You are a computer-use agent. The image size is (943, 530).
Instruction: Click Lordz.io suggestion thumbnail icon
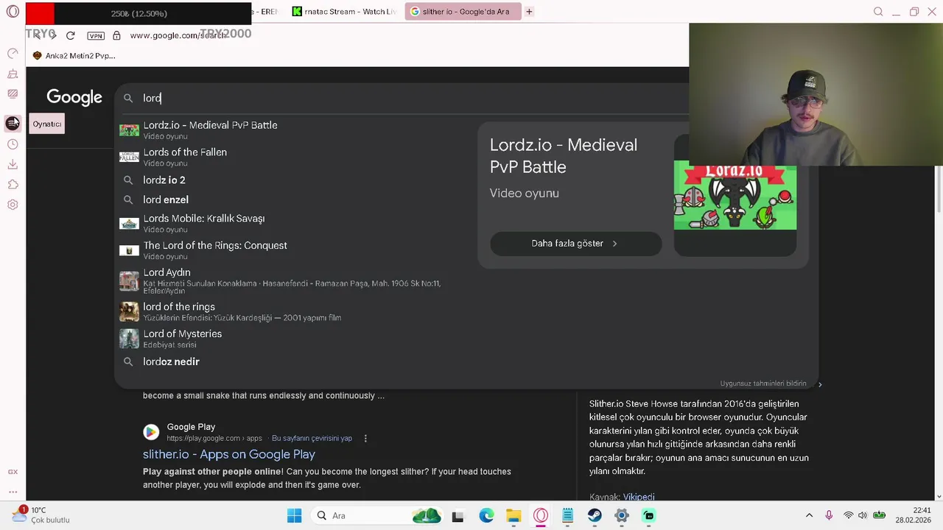coord(129,130)
